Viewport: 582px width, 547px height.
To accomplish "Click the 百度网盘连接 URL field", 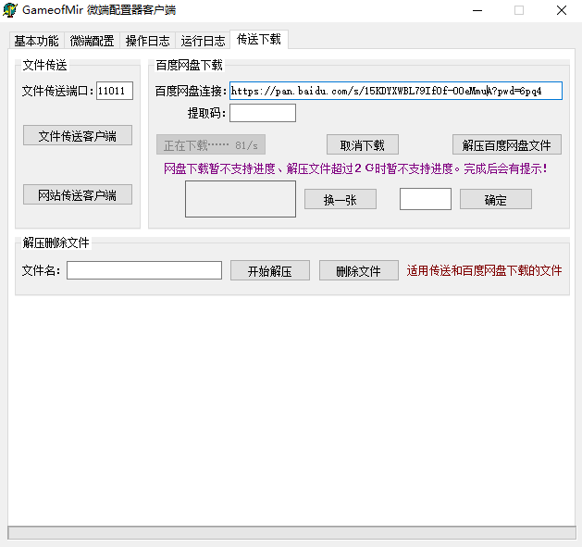I will pos(395,91).
